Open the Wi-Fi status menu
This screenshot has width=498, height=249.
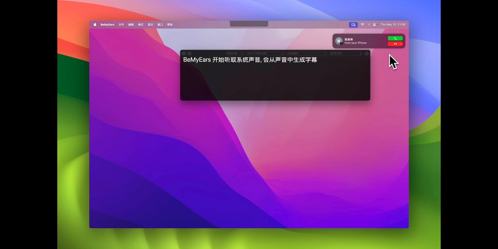pos(362,24)
